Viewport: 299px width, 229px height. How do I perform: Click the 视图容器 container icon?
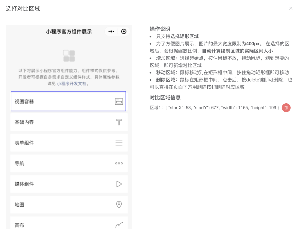[x=119, y=101]
